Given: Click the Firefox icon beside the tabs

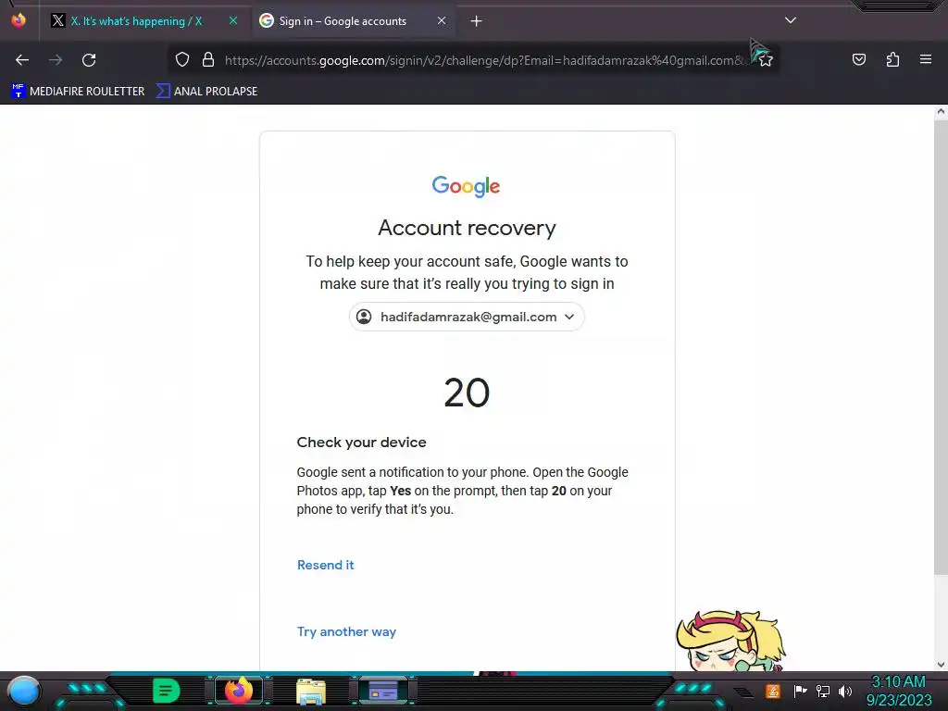Looking at the screenshot, I should (19, 20).
